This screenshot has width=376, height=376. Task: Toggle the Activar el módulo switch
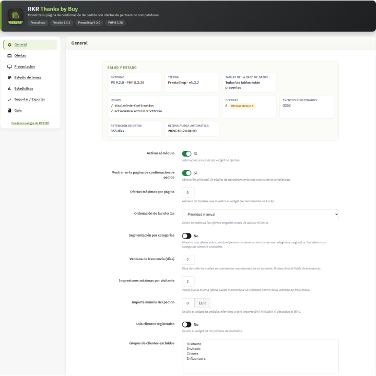[x=186, y=154]
